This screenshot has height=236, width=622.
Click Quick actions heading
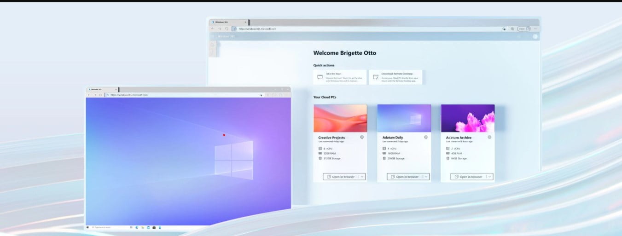point(324,65)
